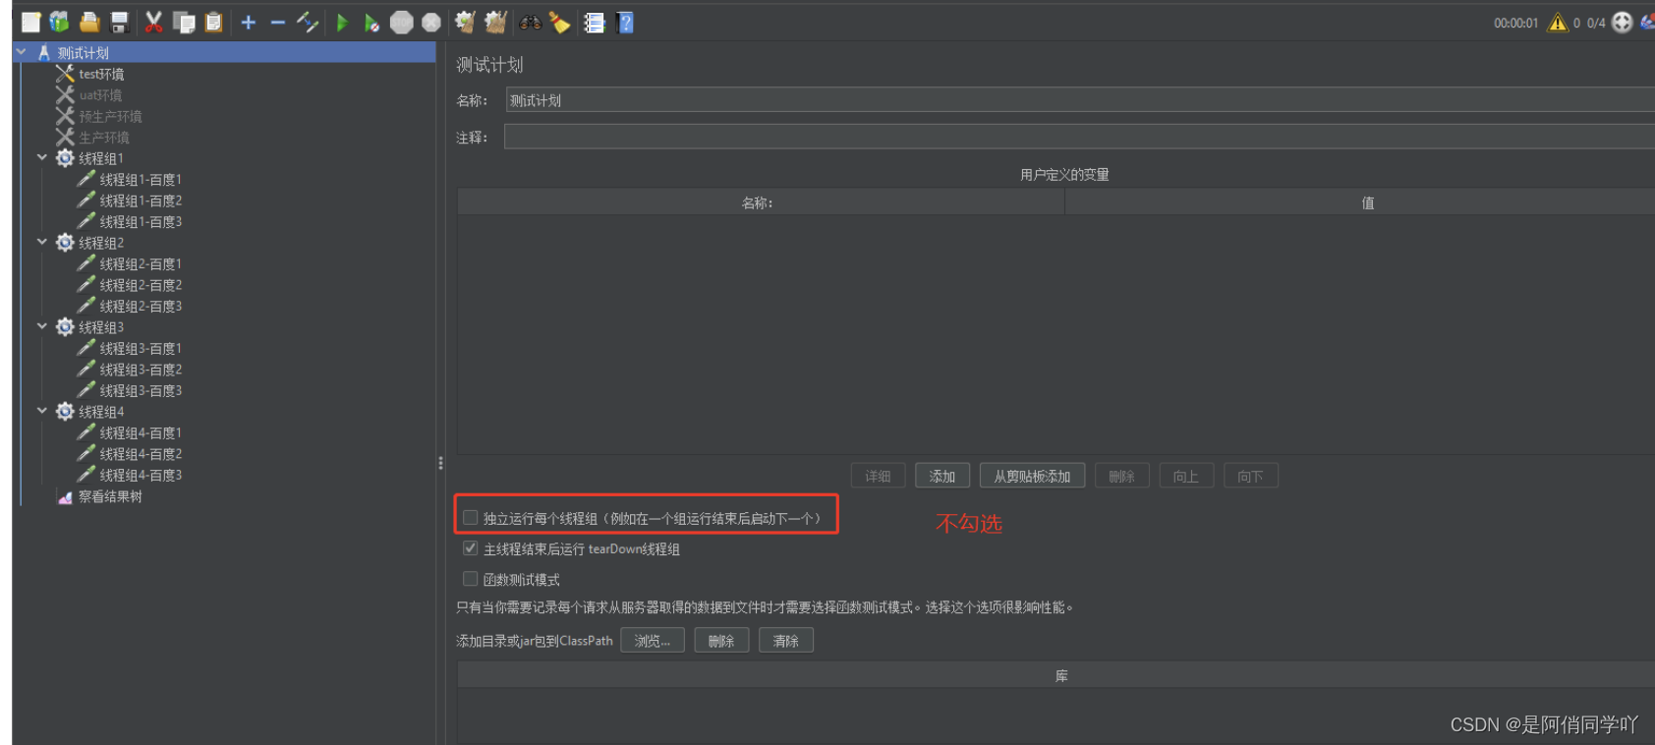The width and height of the screenshot is (1655, 745).
Task: Copy selected element using Copy icon
Action: pyautogui.click(x=184, y=23)
